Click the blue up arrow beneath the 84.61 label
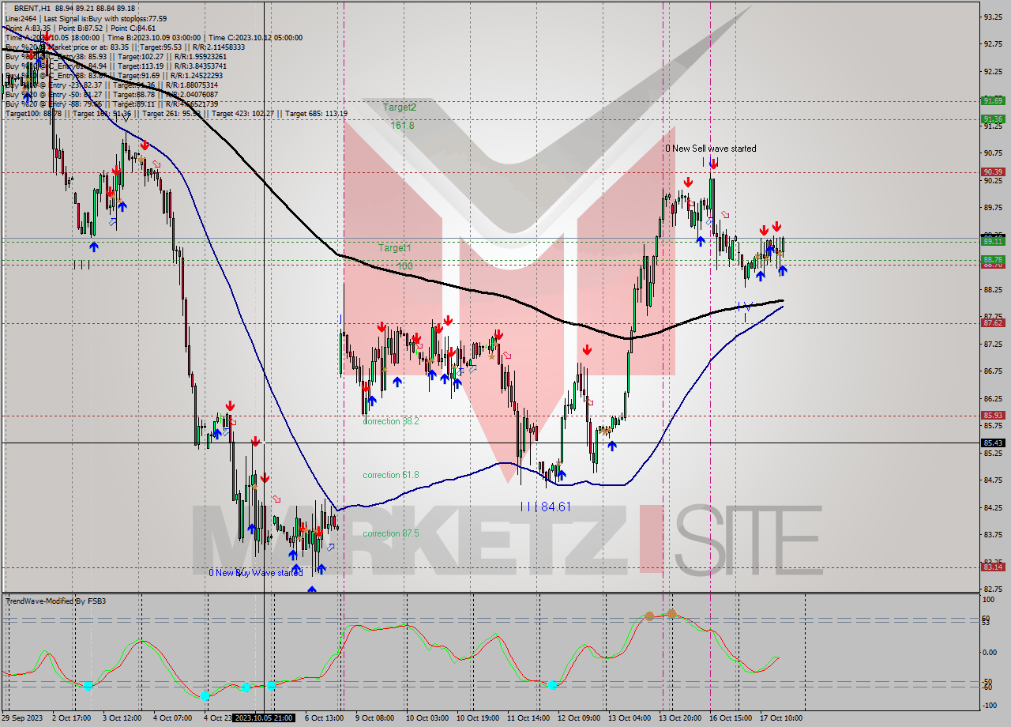The image size is (1011, 727). 562,474
